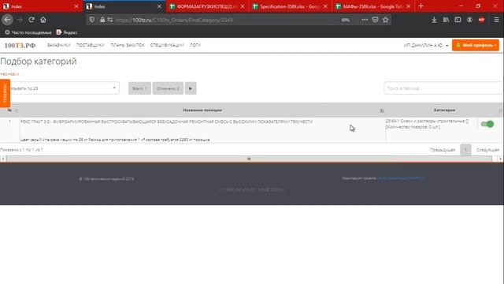Go to the Предыдущая page
Viewport: 504px width, 284px height.
443,150
